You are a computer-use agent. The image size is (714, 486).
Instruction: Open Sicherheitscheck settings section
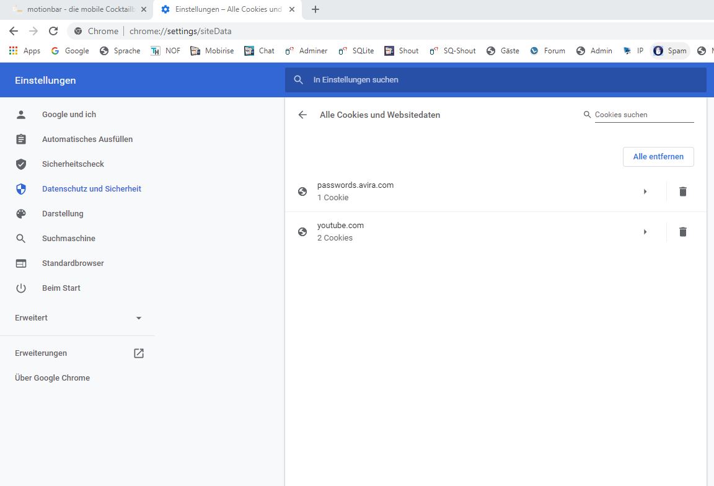73,164
